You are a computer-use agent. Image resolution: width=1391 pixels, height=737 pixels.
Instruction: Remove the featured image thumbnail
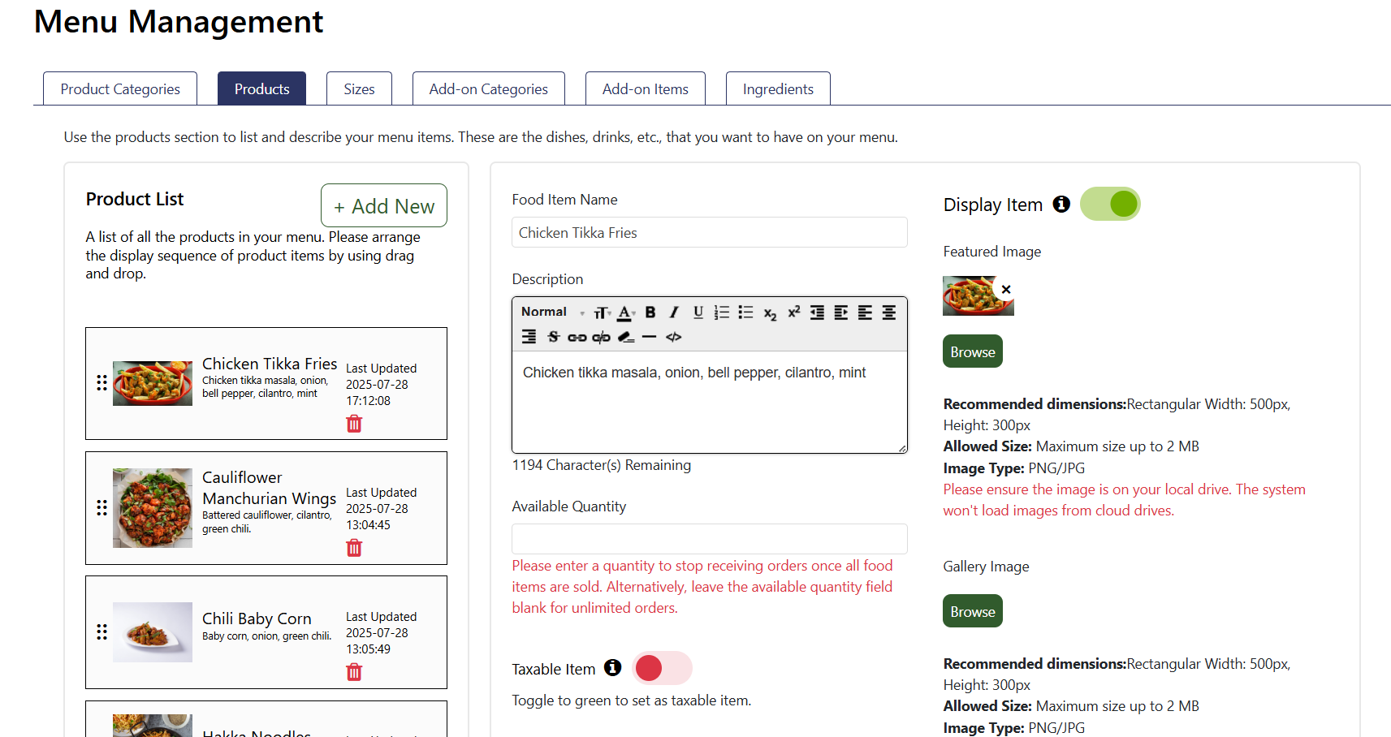pyautogui.click(x=1006, y=289)
